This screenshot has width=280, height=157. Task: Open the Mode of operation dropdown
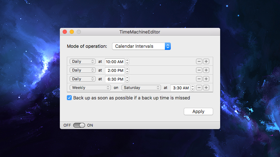click(141, 46)
